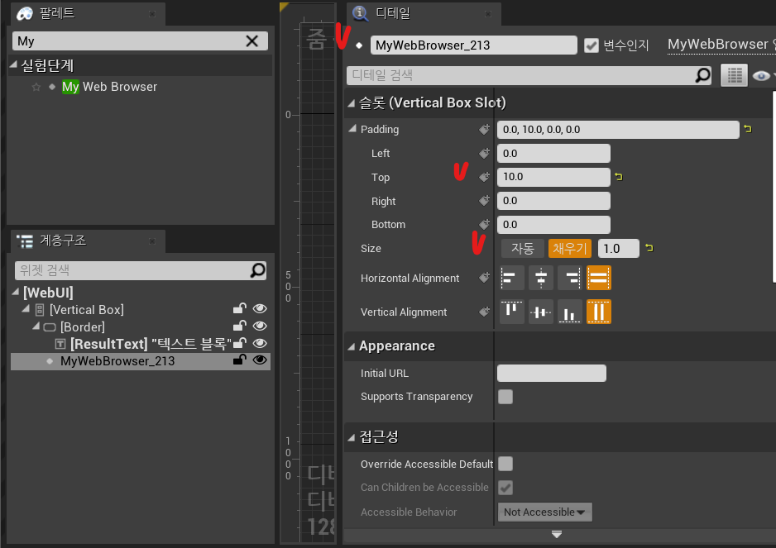Click the 채우기 size button
This screenshot has height=548, width=776.
coord(569,248)
